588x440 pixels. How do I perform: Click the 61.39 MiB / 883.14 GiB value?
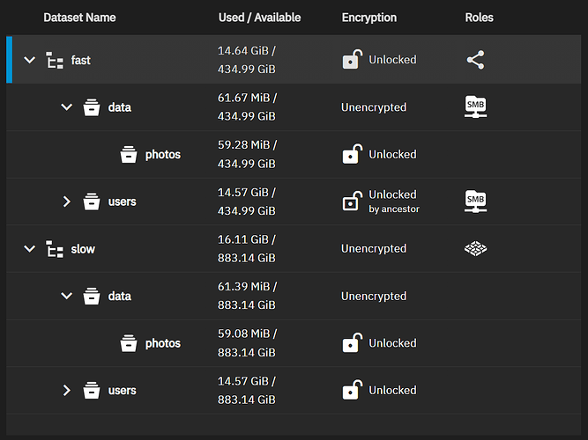(247, 296)
